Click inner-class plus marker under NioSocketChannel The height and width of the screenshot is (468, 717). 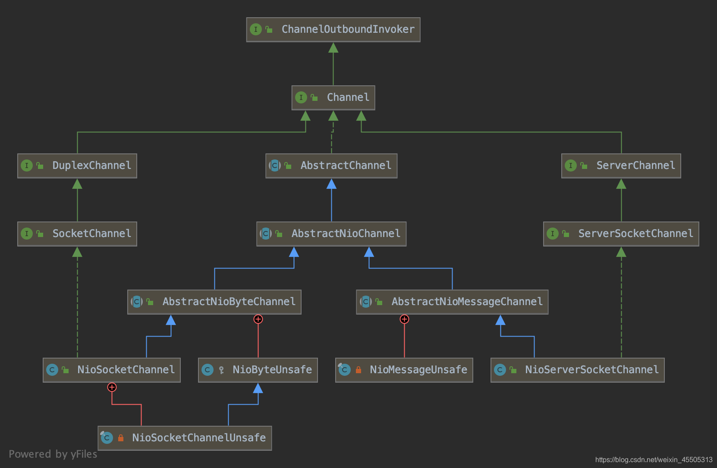tap(112, 387)
